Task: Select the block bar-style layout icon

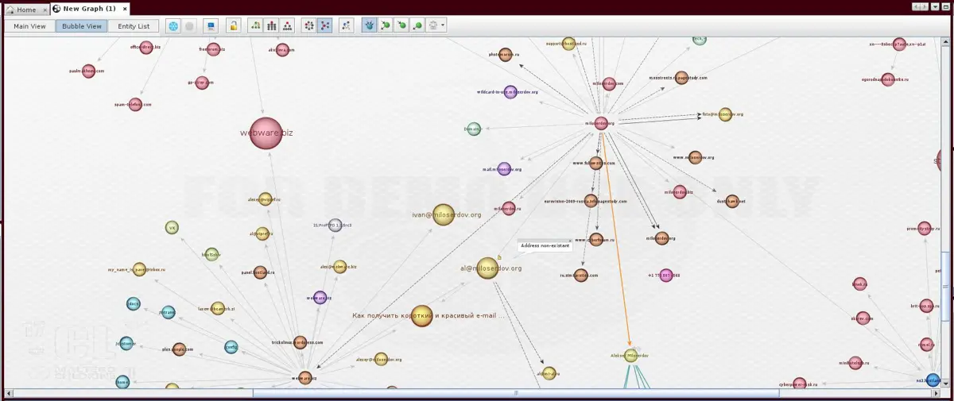Action: (271, 26)
